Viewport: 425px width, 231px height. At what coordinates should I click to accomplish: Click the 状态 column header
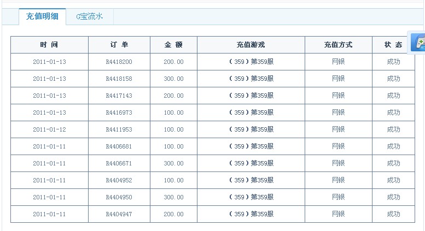click(394, 45)
